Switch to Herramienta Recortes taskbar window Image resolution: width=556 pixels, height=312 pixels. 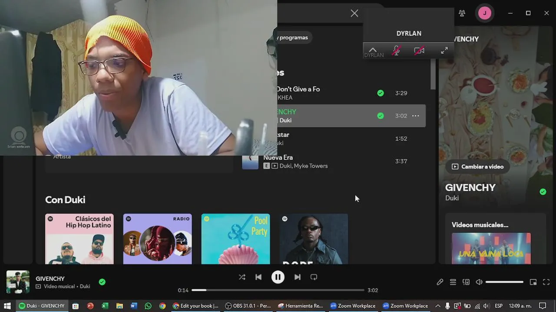coord(301,306)
